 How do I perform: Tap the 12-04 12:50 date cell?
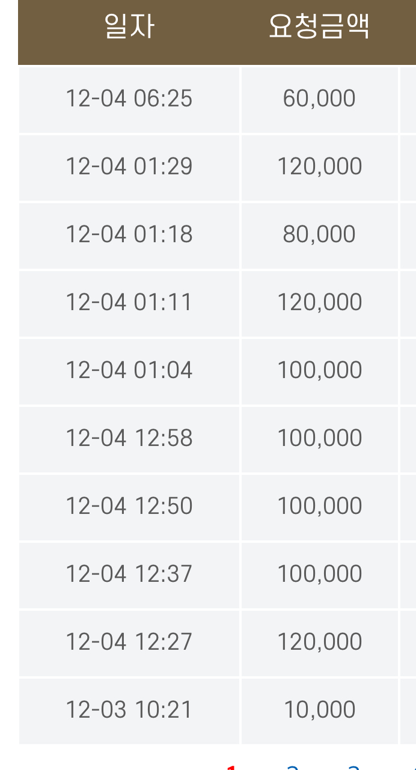tap(129, 506)
